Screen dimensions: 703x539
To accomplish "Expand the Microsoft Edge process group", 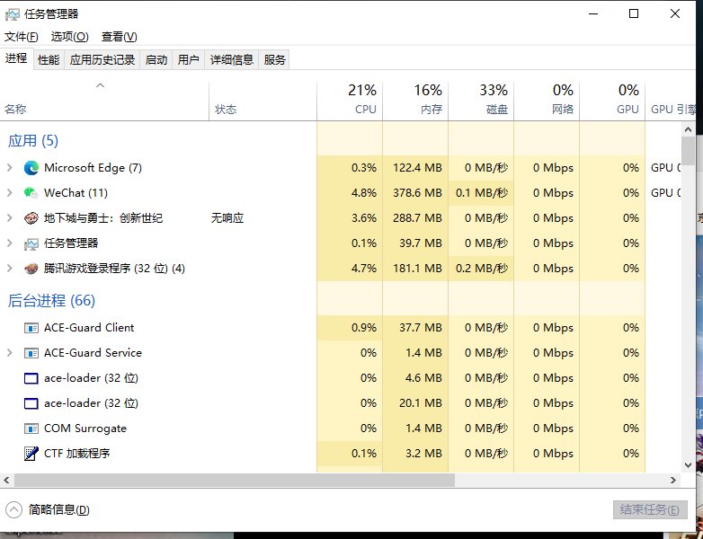I will tap(10, 168).
